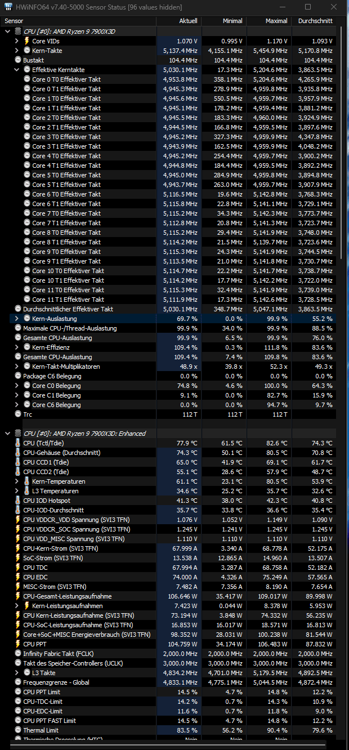Click the Sensor column header

point(78,21)
